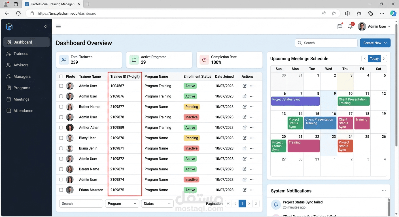Click the platform cube logo
The width and height of the screenshot is (399, 217).
click(9, 27)
